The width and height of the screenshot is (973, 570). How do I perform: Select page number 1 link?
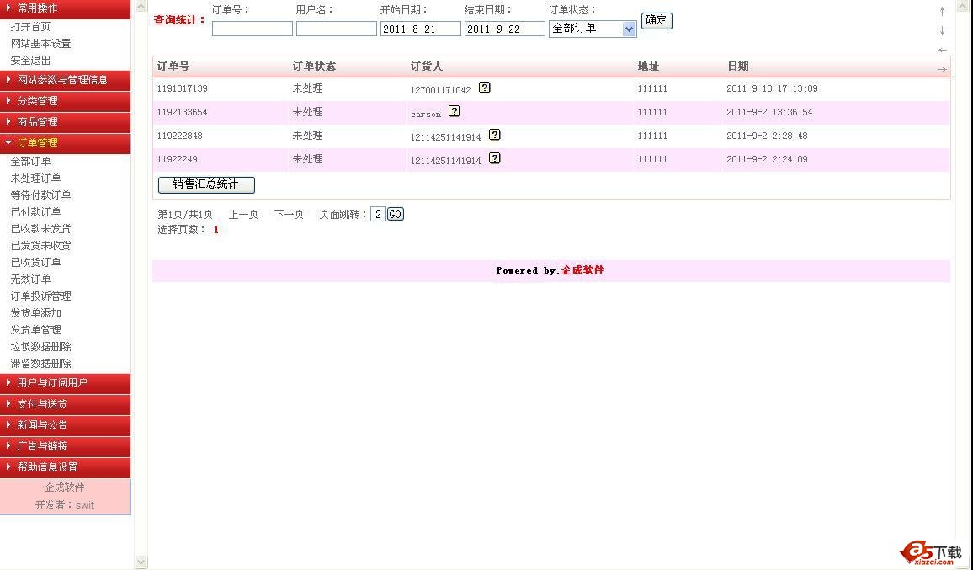tap(216, 230)
